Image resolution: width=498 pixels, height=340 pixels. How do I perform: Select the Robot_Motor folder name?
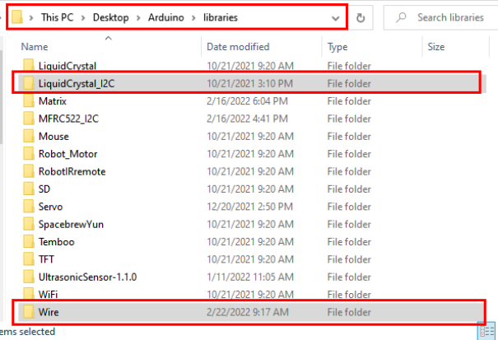[68, 154]
